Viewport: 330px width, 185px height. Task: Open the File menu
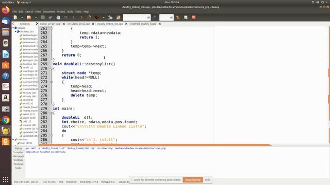(x=14, y=12)
